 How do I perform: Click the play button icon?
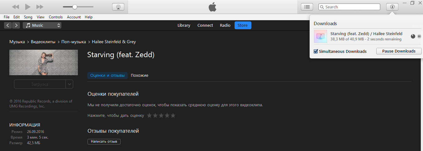pos(28,7)
